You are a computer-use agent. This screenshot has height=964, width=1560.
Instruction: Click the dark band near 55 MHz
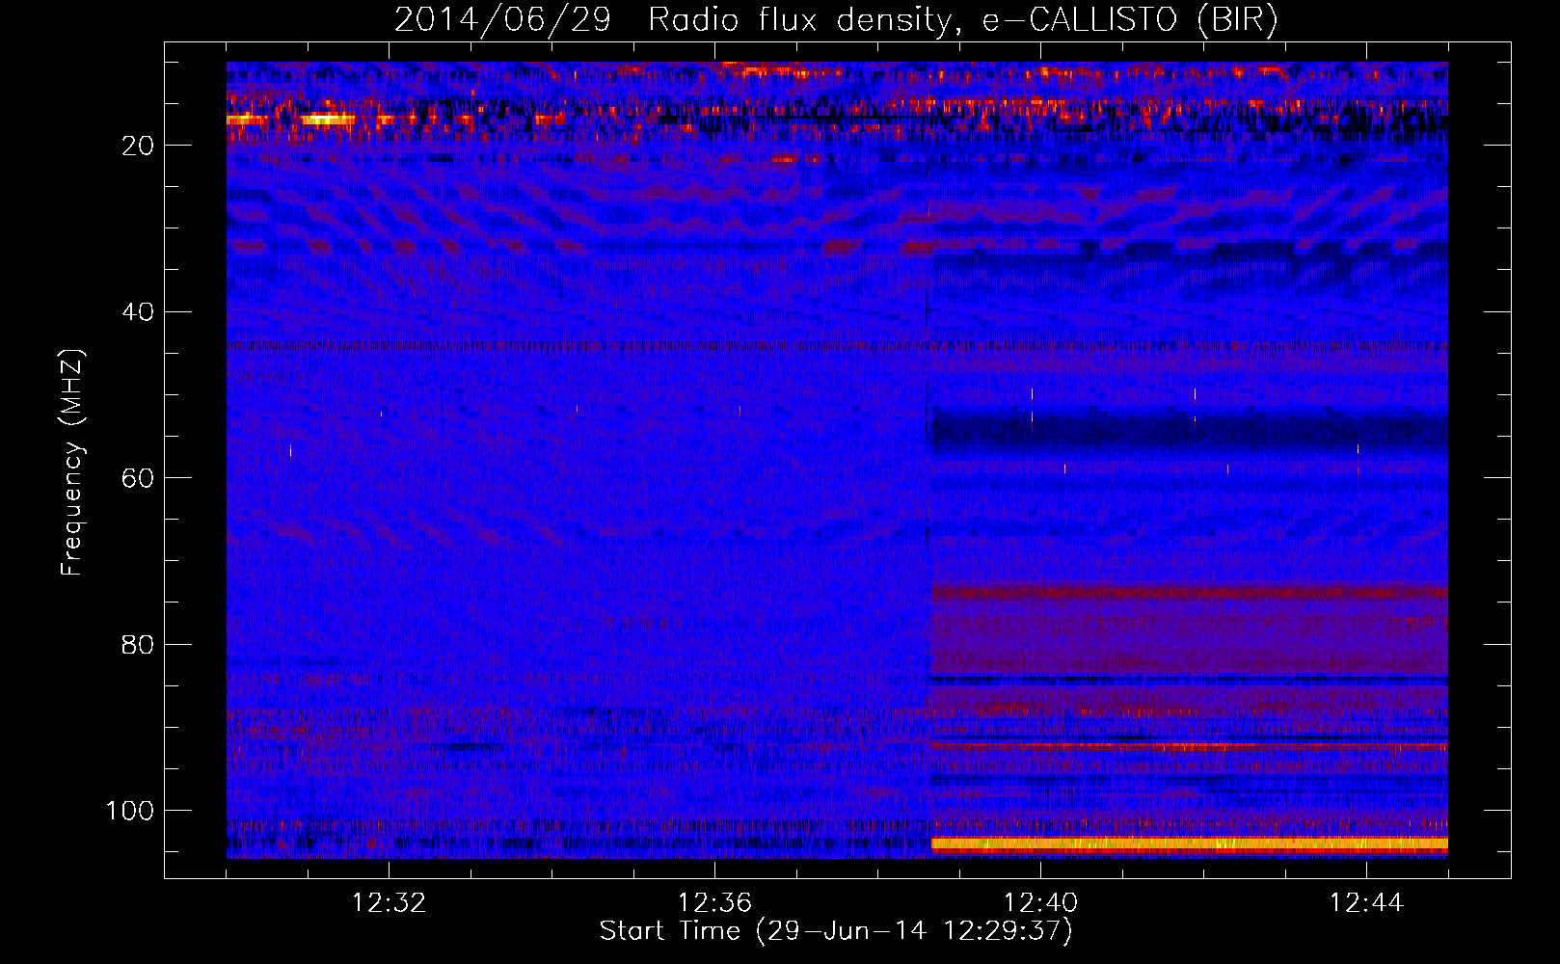(1189, 431)
